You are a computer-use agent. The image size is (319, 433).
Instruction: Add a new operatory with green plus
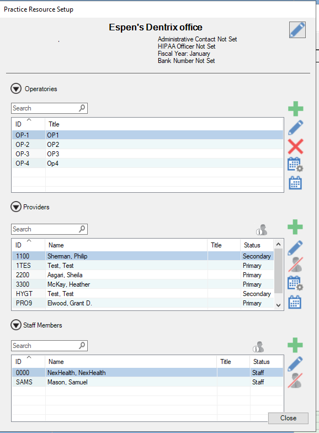[x=296, y=108]
